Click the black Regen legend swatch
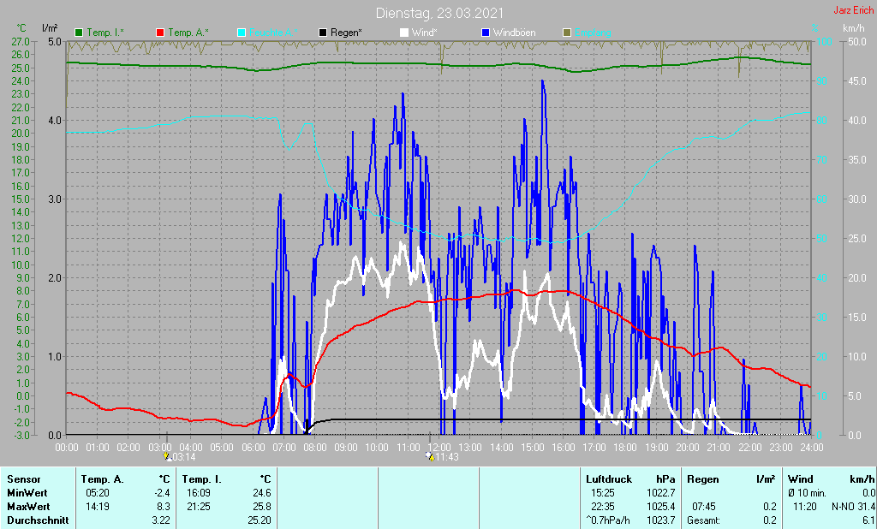Screen dimensions: 877x529 pyautogui.click(x=323, y=33)
